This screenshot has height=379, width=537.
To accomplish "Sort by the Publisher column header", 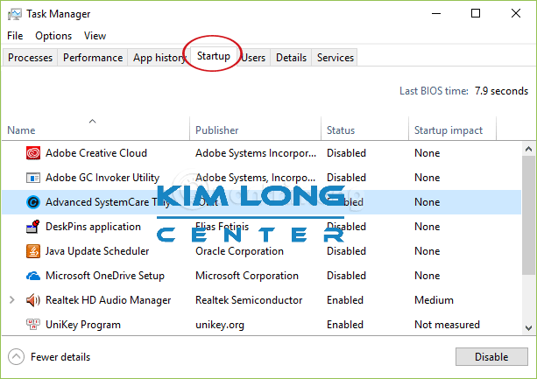I will coord(217,130).
